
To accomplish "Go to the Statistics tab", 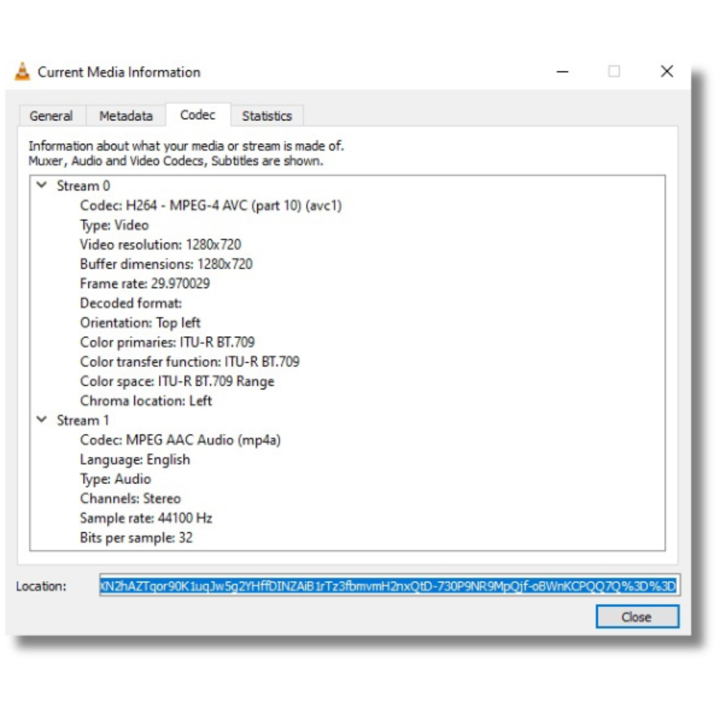I will (x=267, y=116).
